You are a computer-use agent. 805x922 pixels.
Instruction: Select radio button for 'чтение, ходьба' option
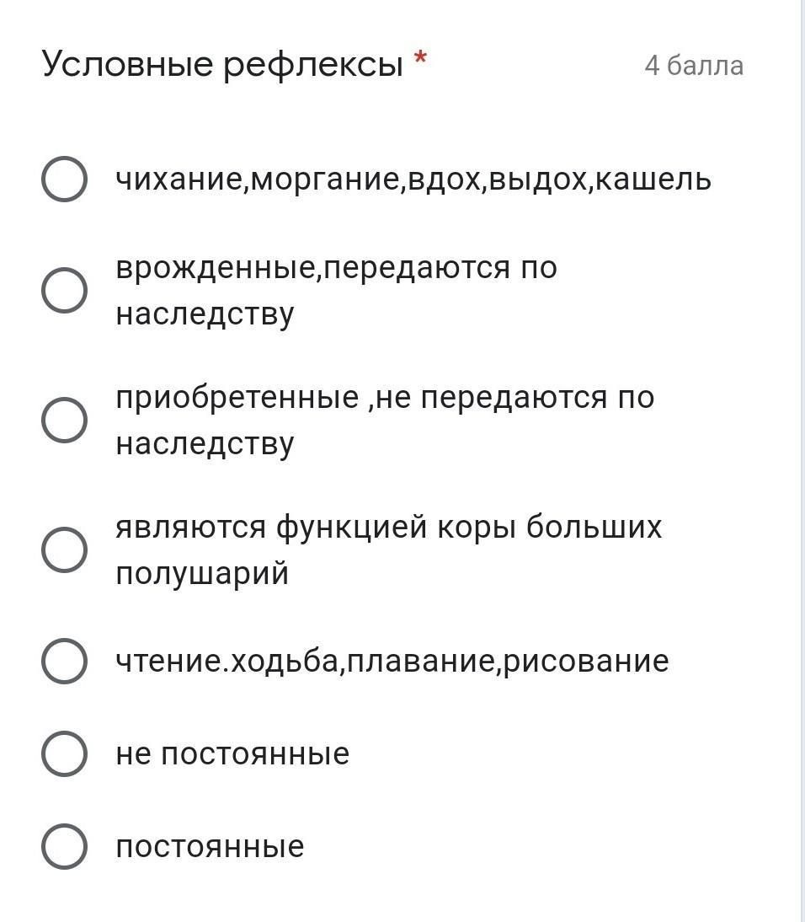point(64,660)
